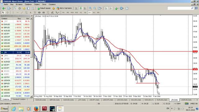Screen dimensions: 199x112
Task: Toggle the Авто-торговля button
Action: [x=64, y=8]
